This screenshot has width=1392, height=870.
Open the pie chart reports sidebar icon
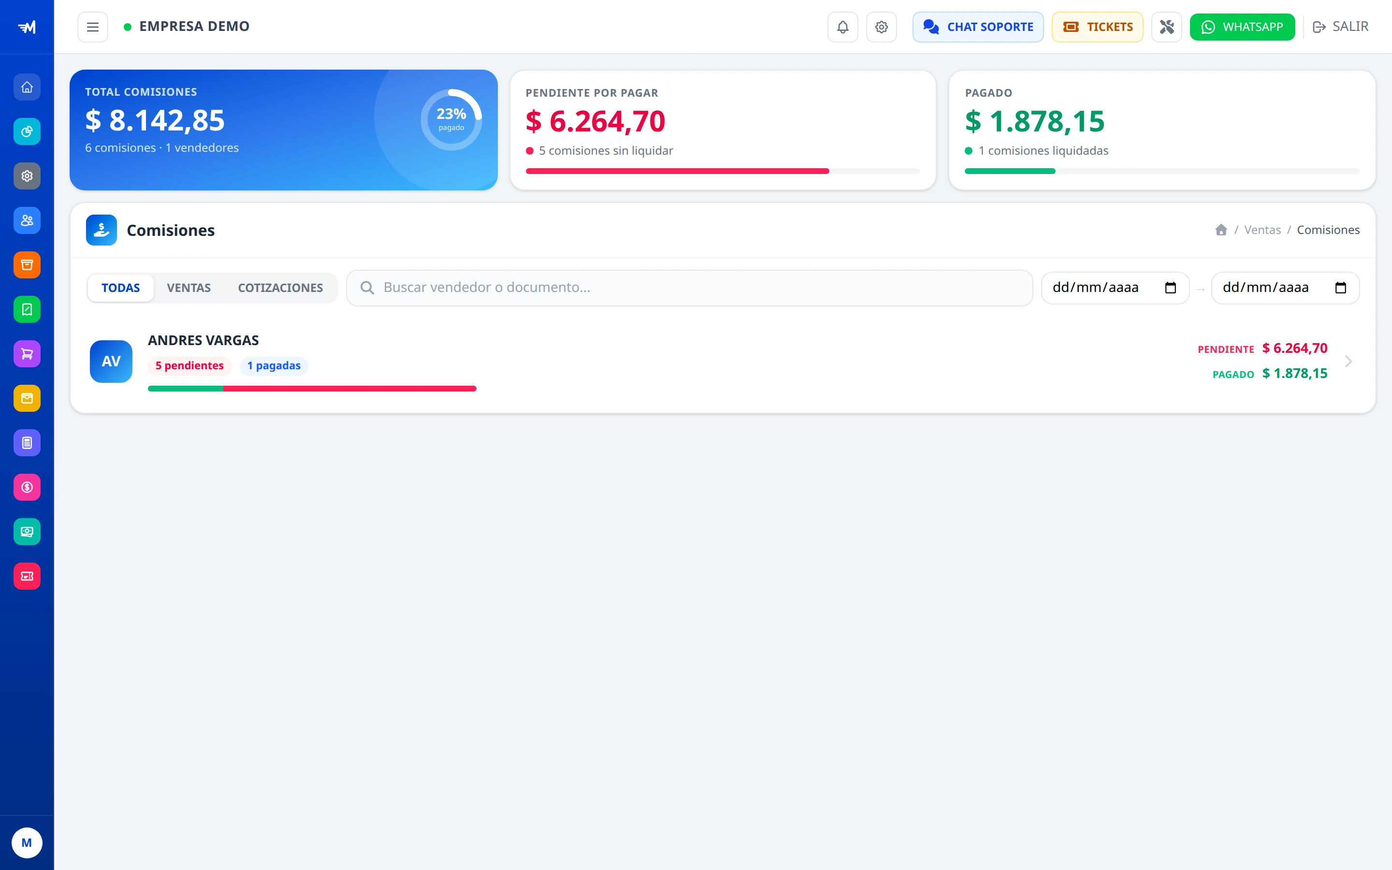point(27,132)
